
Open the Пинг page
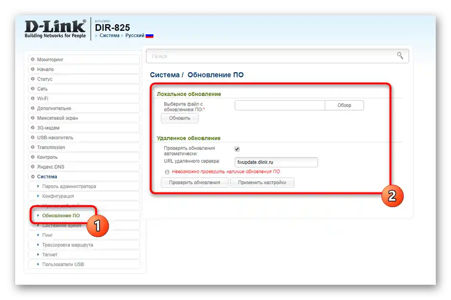coord(84,235)
